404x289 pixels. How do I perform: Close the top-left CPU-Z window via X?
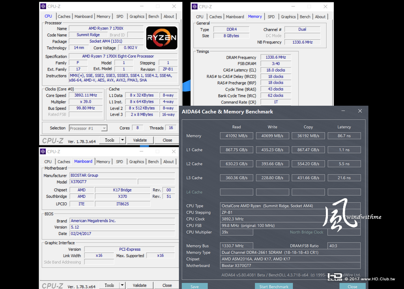[x=174, y=6]
